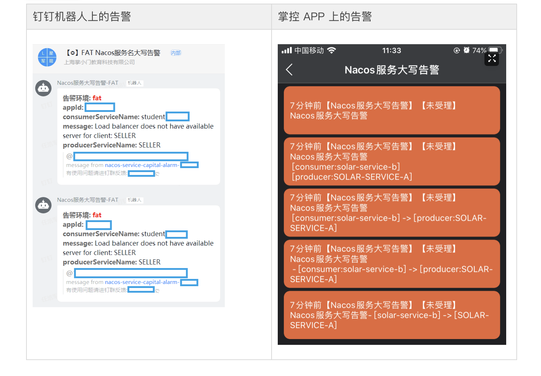
Task: Tap the alarm clock icon in status bar
Action: 466,50
